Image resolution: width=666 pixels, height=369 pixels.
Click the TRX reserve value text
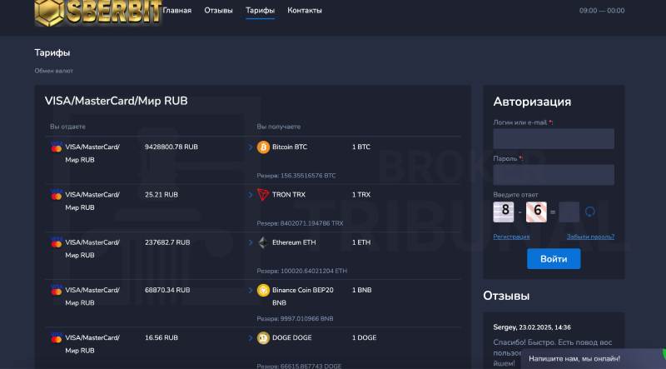(x=300, y=223)
